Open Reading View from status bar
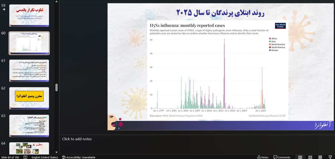 (x=320, y=157)
